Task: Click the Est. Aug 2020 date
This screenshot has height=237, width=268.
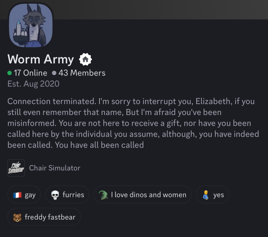Action: (x=33, y=84)
